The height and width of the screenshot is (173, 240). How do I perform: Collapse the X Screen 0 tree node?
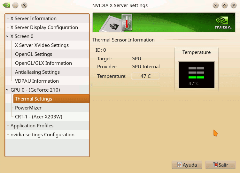click(7, 36)
